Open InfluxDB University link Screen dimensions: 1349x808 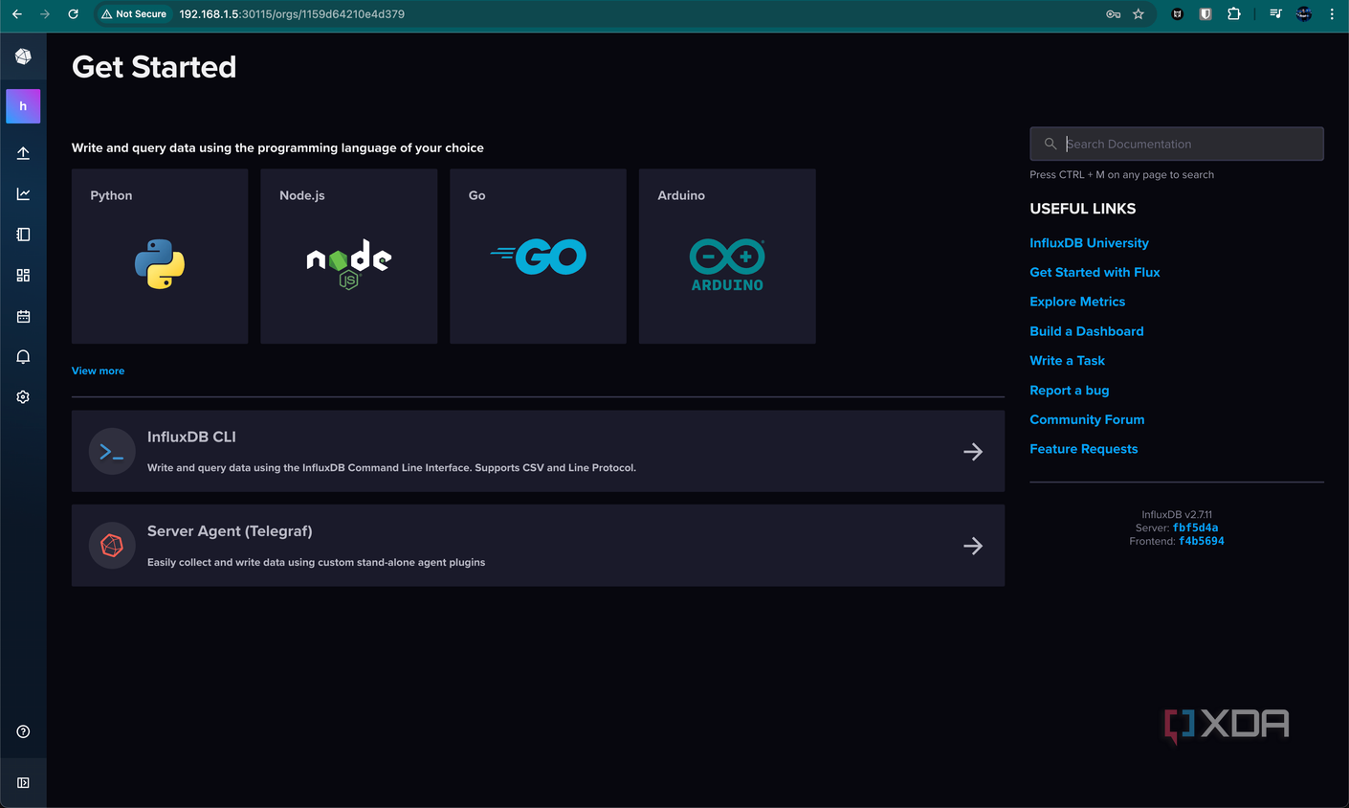pyautogui.click(x=1089, y=243)
